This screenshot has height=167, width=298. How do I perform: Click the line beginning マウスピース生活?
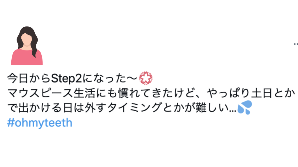[151, 93]
